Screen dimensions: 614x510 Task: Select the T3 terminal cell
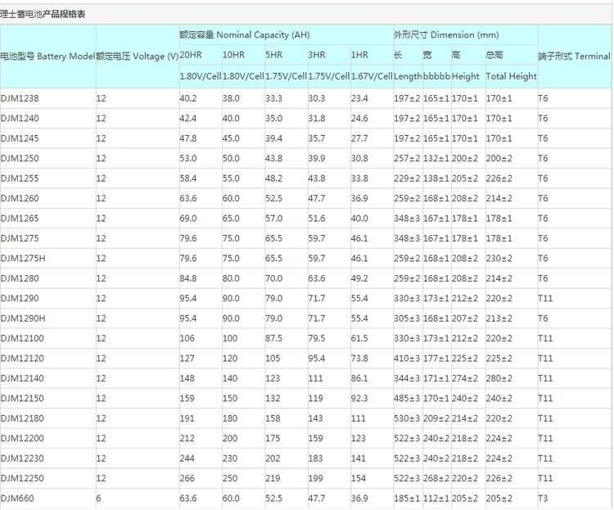coord(543,498)
